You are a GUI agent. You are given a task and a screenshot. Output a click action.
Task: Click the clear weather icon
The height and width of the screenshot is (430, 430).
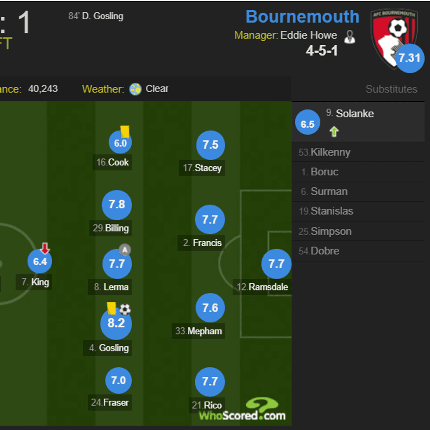coord(136,89)
